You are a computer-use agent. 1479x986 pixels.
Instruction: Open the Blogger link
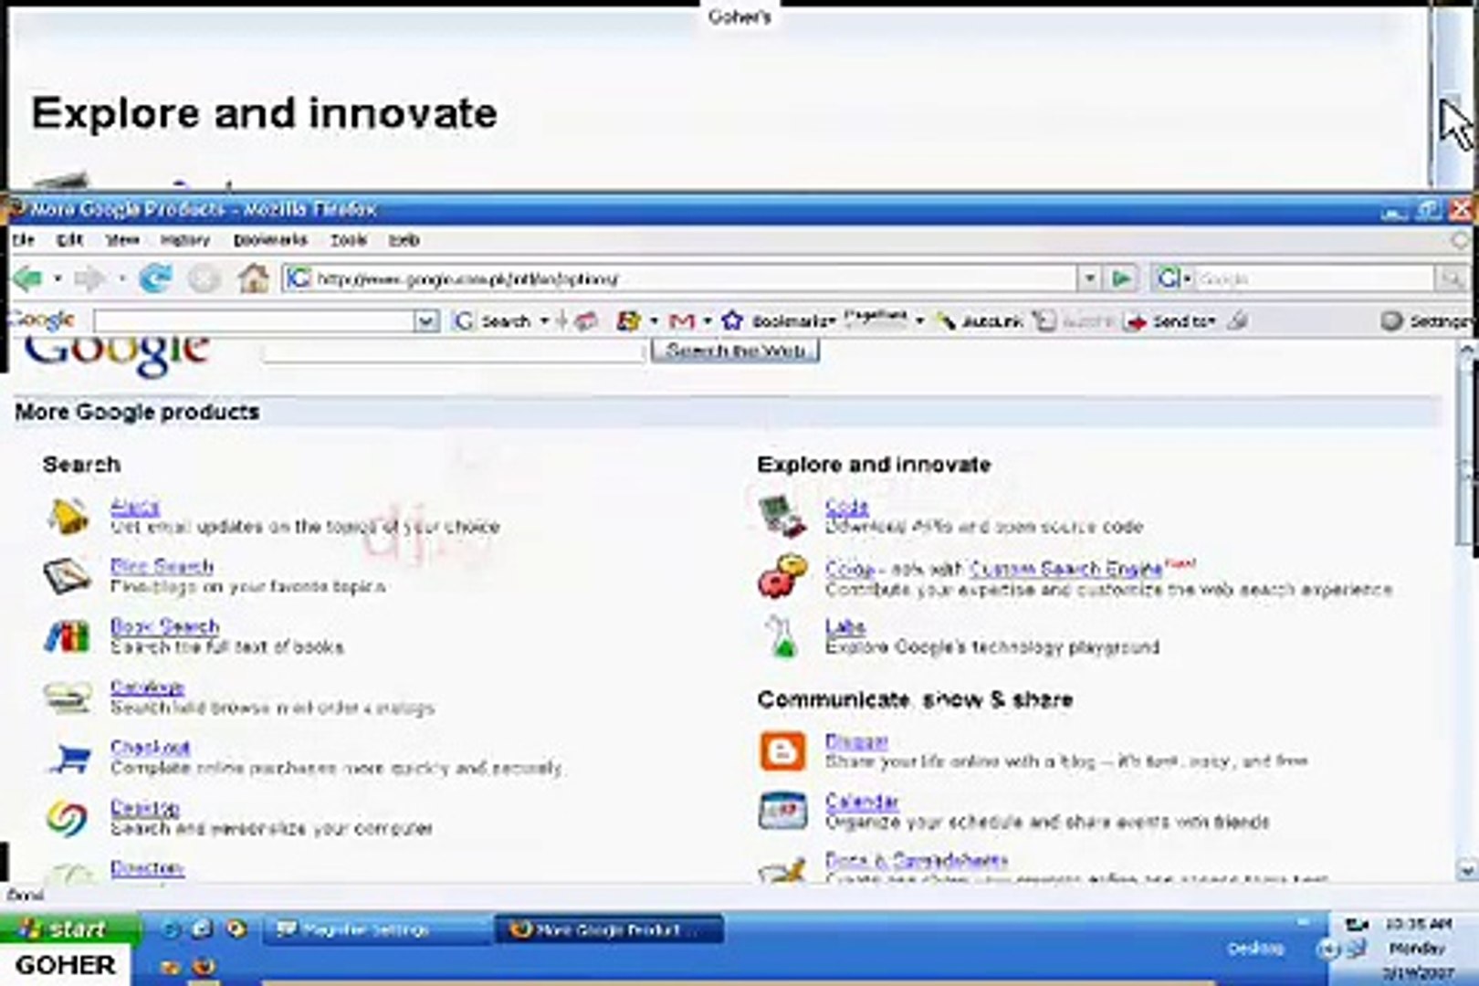coord(856,741)
